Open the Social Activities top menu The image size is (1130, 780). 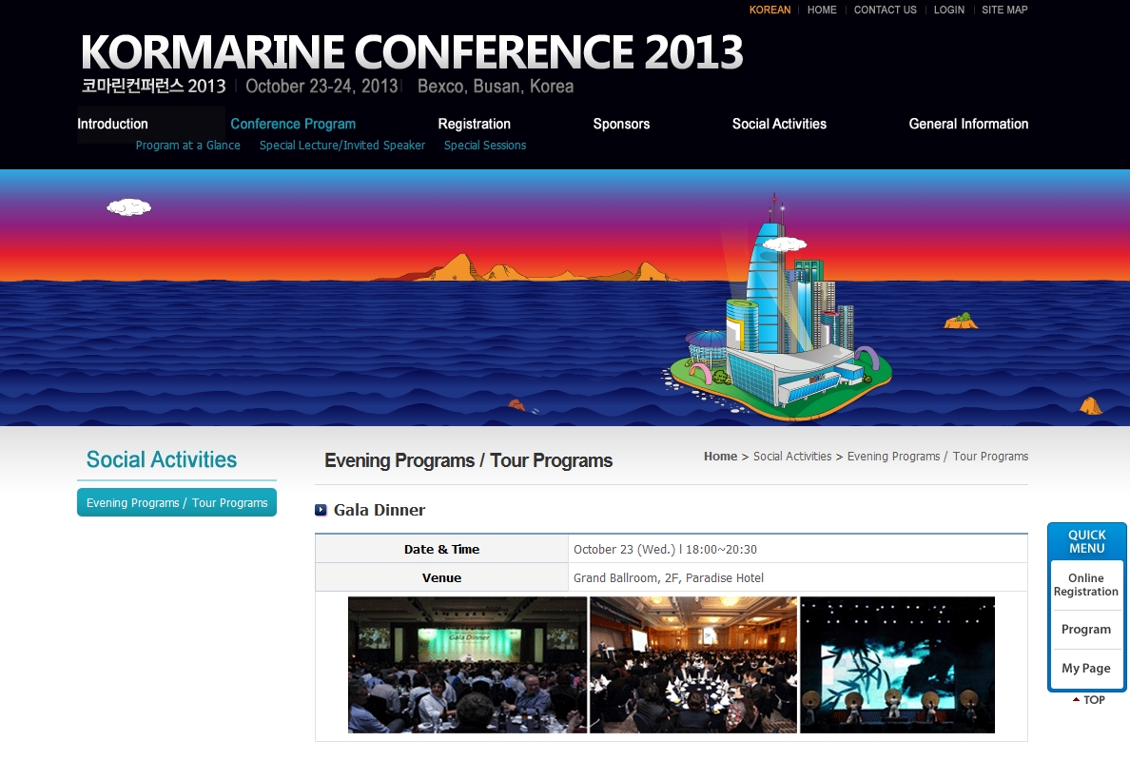(779, 124)
